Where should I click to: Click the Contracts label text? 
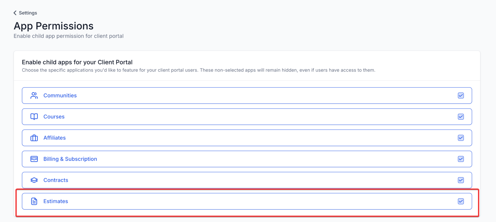click(56, 180)
